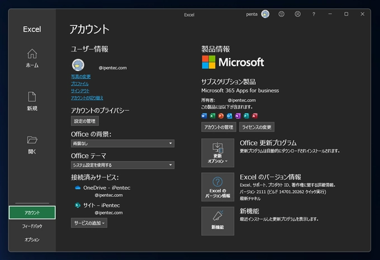Send a frown feedback face icon
Screen dimensions: 380x260
coord(298,14)
